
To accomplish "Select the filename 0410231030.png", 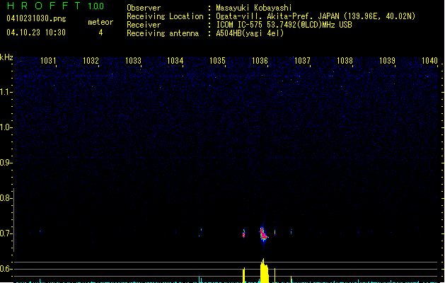I will point(36,18).
